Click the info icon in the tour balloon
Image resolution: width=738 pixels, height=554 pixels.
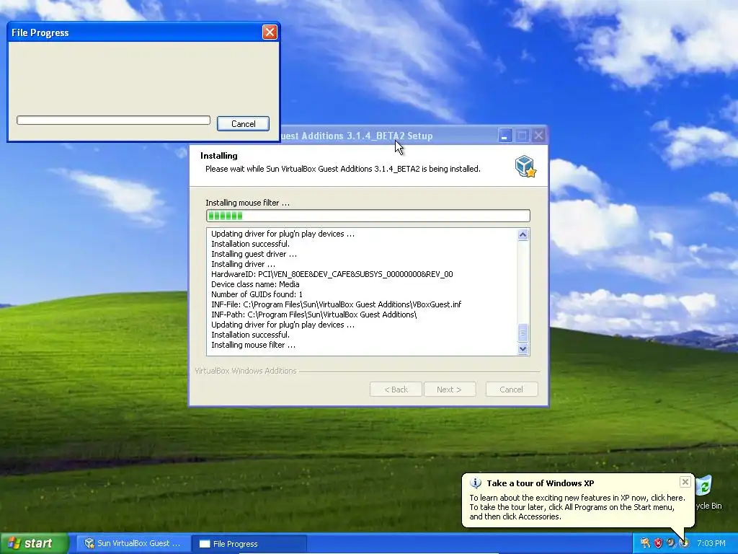(x=476, y=483)
